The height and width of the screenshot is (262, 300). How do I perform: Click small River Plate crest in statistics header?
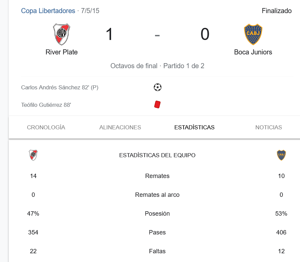click(33, 155)
